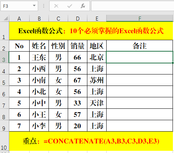
Task: Select 小北's region cell 上海
Action: (97, 91)
